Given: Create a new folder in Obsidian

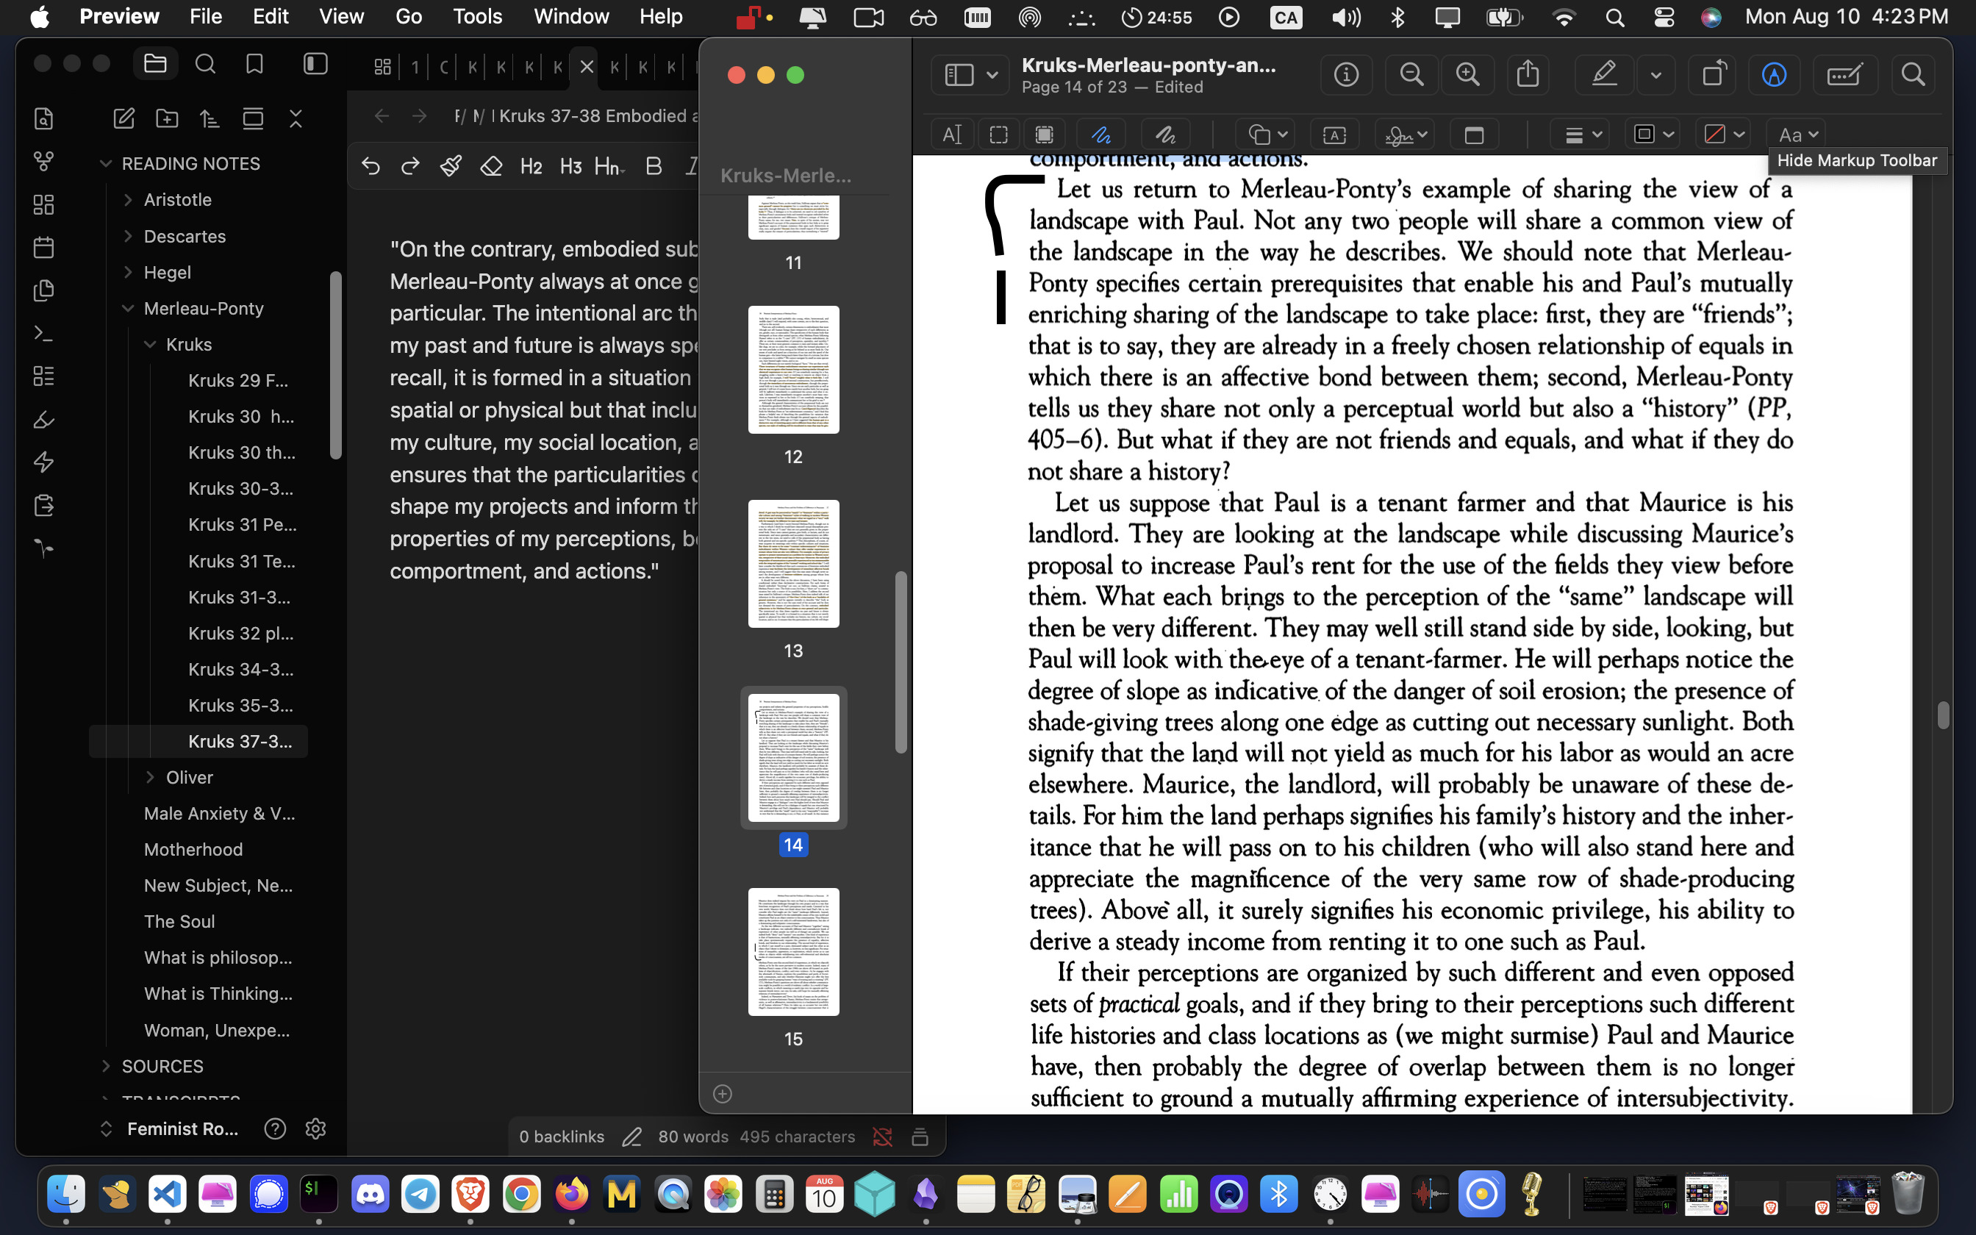Looking at the screenshot, I should pyautogui.click(x=168, y=118).
